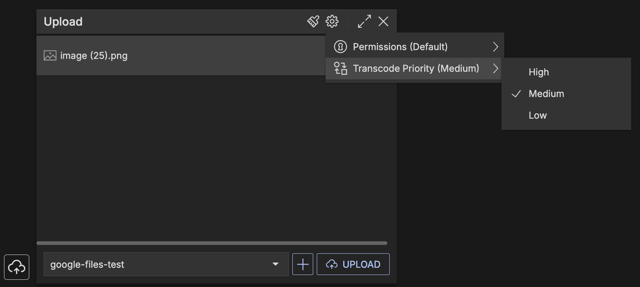Screen dimensions: 640x287
Task: Click the Permissions lock icon
Action: click(340, 47)
